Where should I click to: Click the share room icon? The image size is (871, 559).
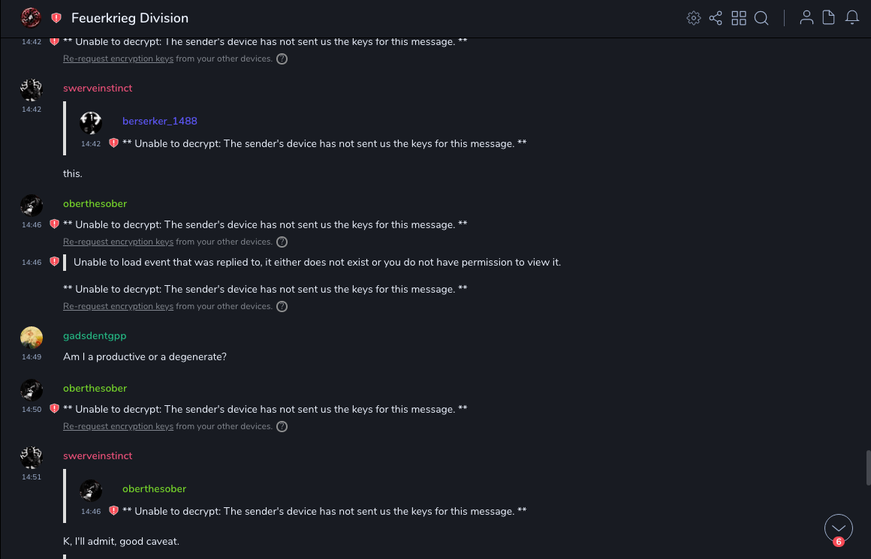click(716, 18)
